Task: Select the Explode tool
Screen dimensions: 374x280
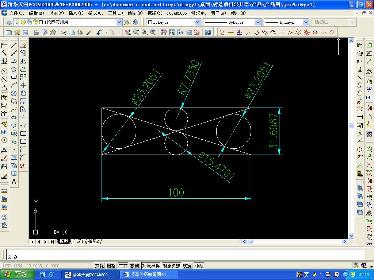Action: (x=23, y=165)
